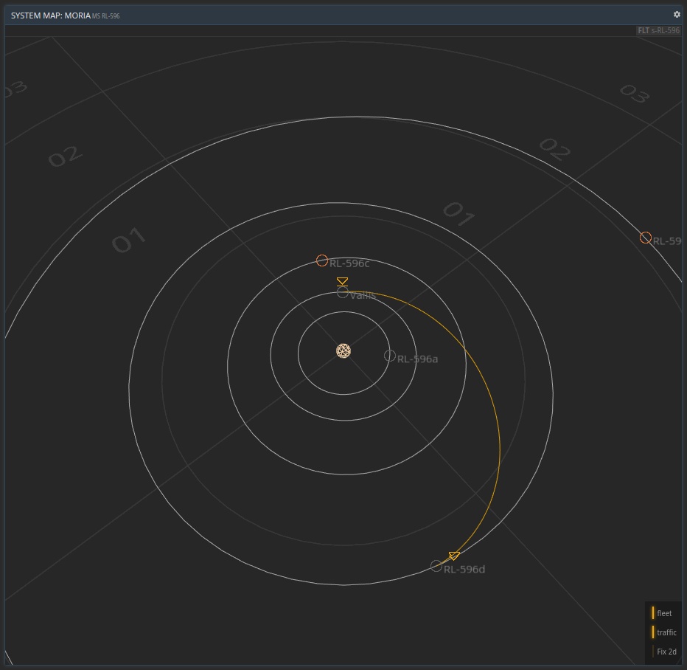Toggle the traffic overlay
Screen dimensions: 687x670
pos(665,632)
